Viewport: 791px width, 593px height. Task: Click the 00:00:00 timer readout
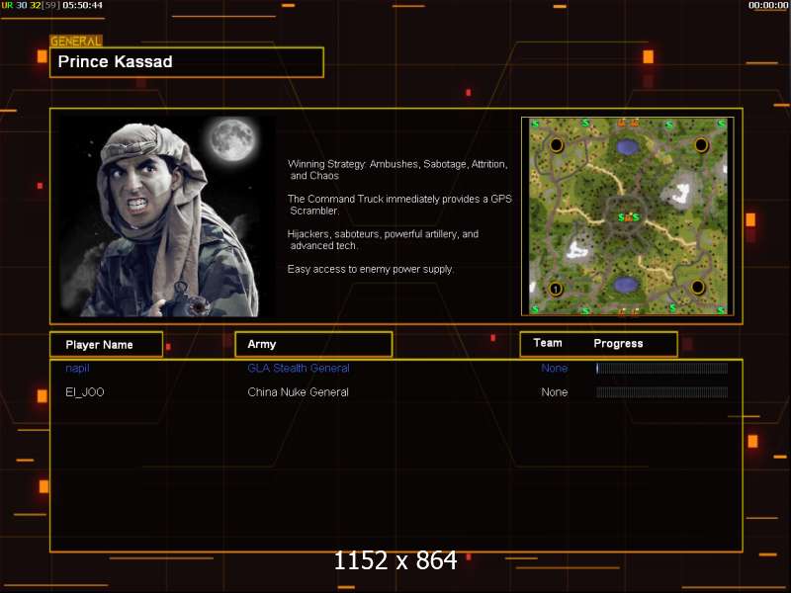[x=768, y=5]
